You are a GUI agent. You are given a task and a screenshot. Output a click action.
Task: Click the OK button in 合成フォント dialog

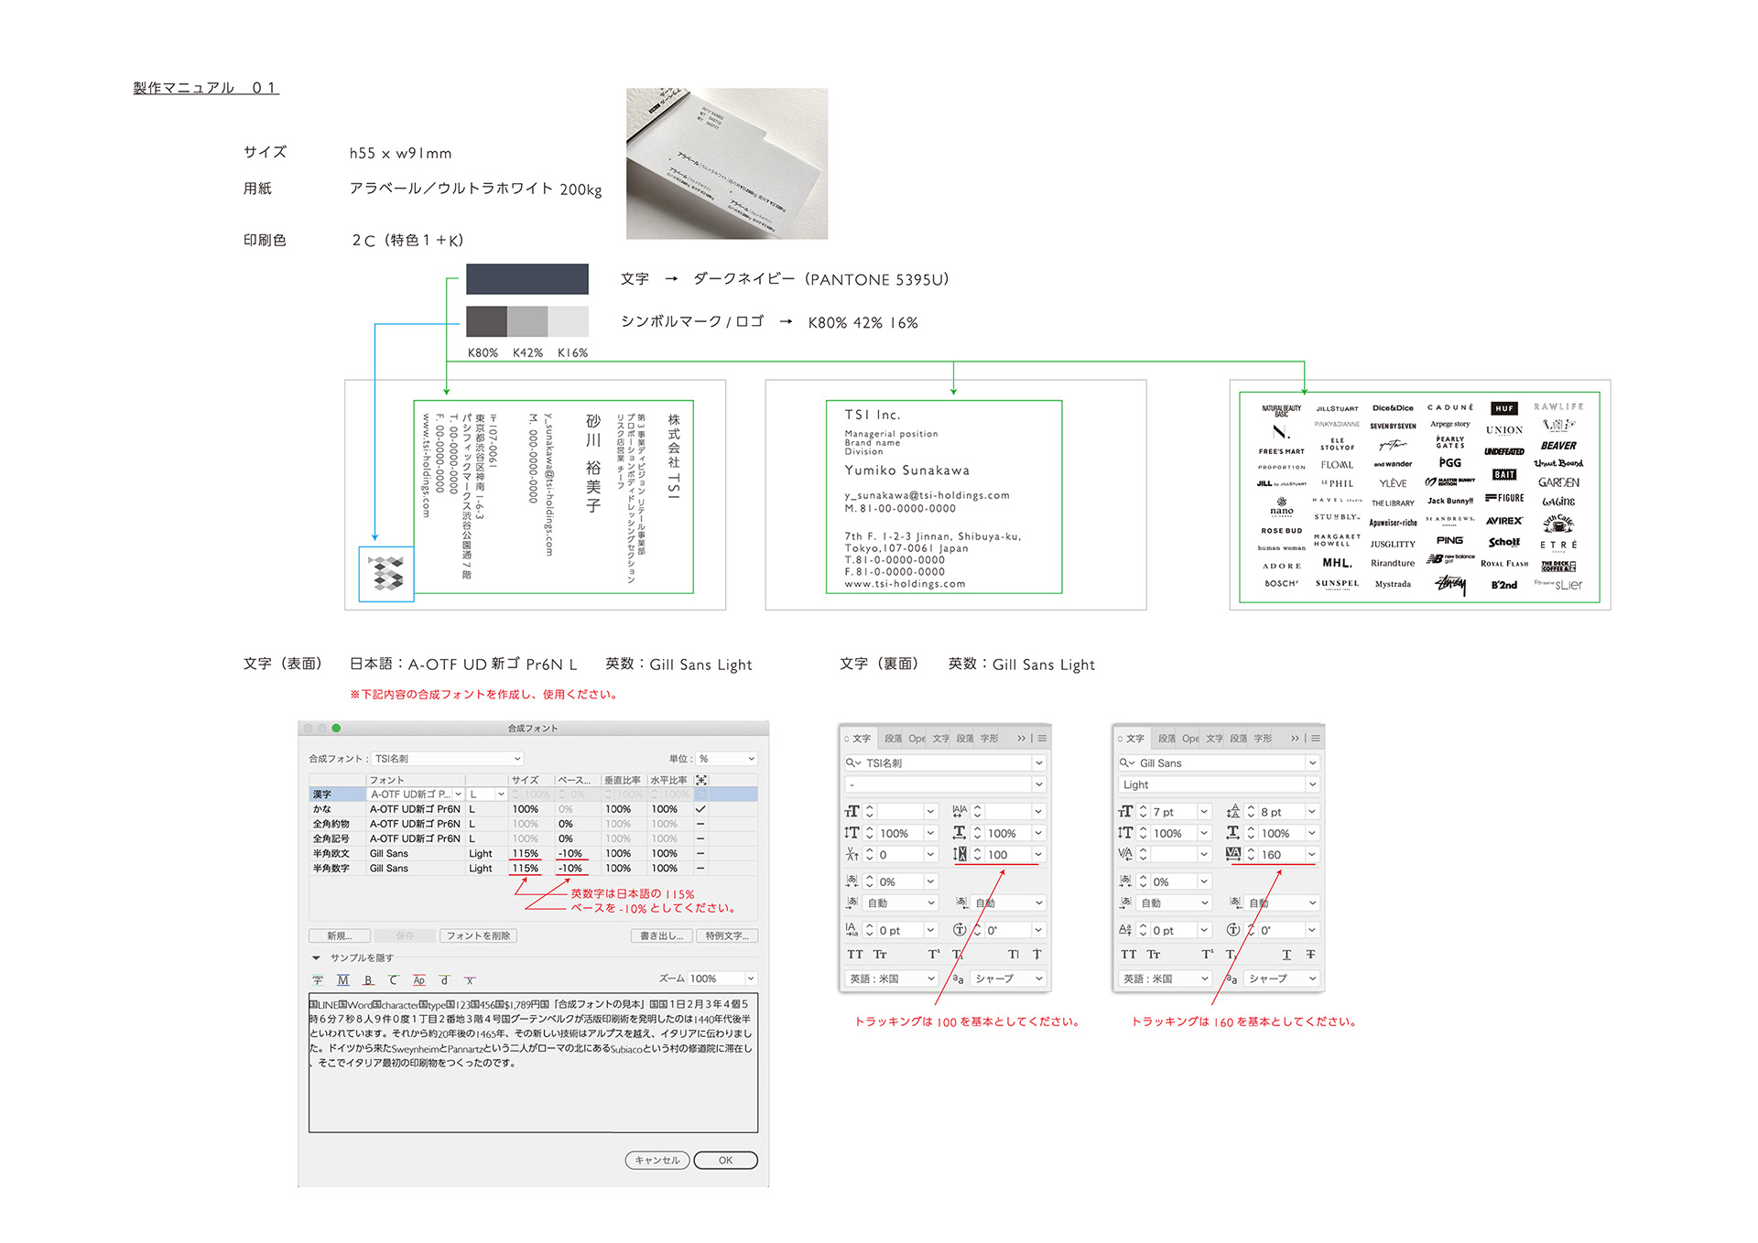pyautogui.click(x=725, y=1161)
